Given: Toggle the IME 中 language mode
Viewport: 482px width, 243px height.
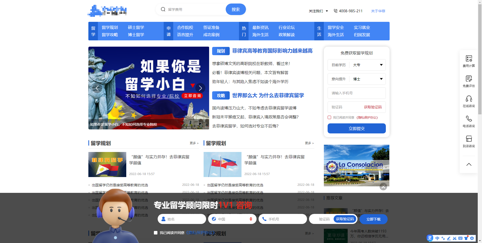Looking at the screenshot, I should coord(437,238).
